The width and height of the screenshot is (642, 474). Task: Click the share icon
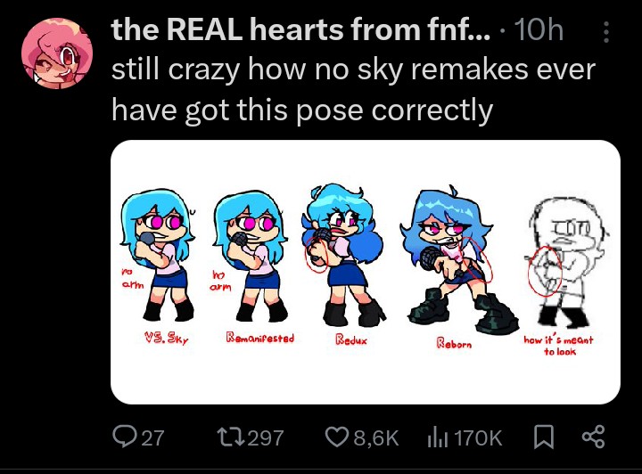593,437
